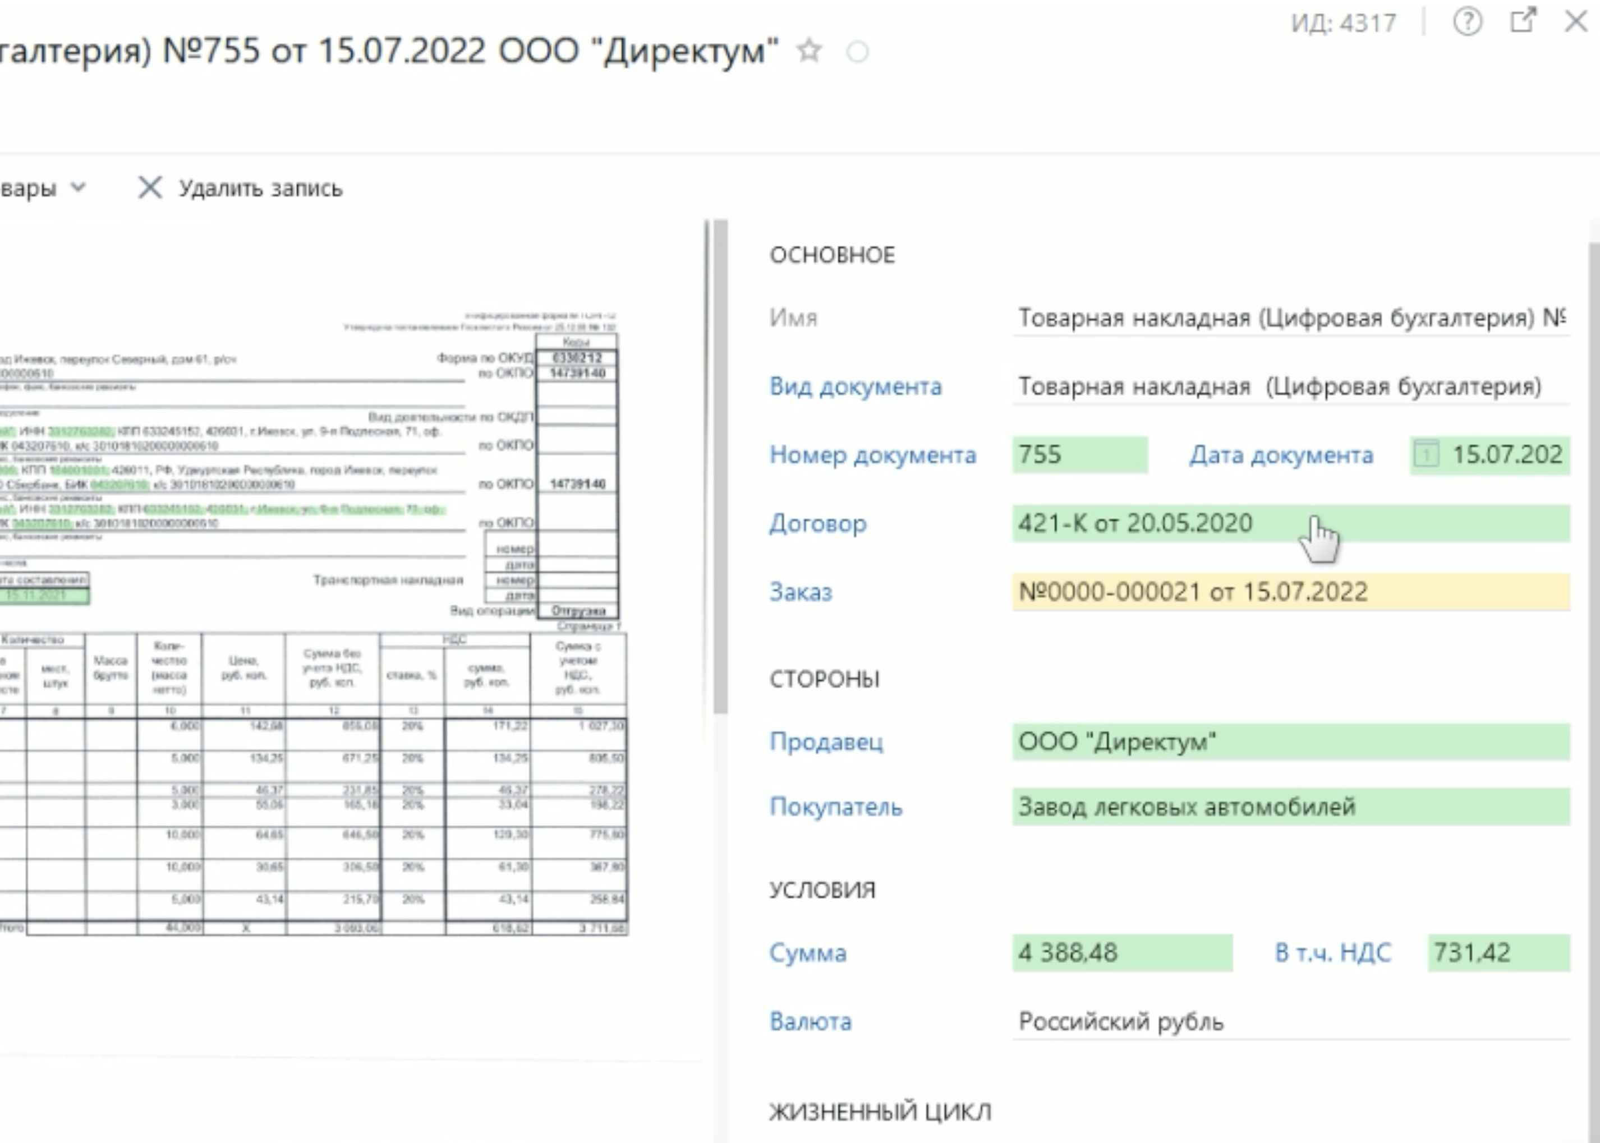Select the Вид документа value field
The image size is (1600, 1143).
click(x=1291, y=386)
